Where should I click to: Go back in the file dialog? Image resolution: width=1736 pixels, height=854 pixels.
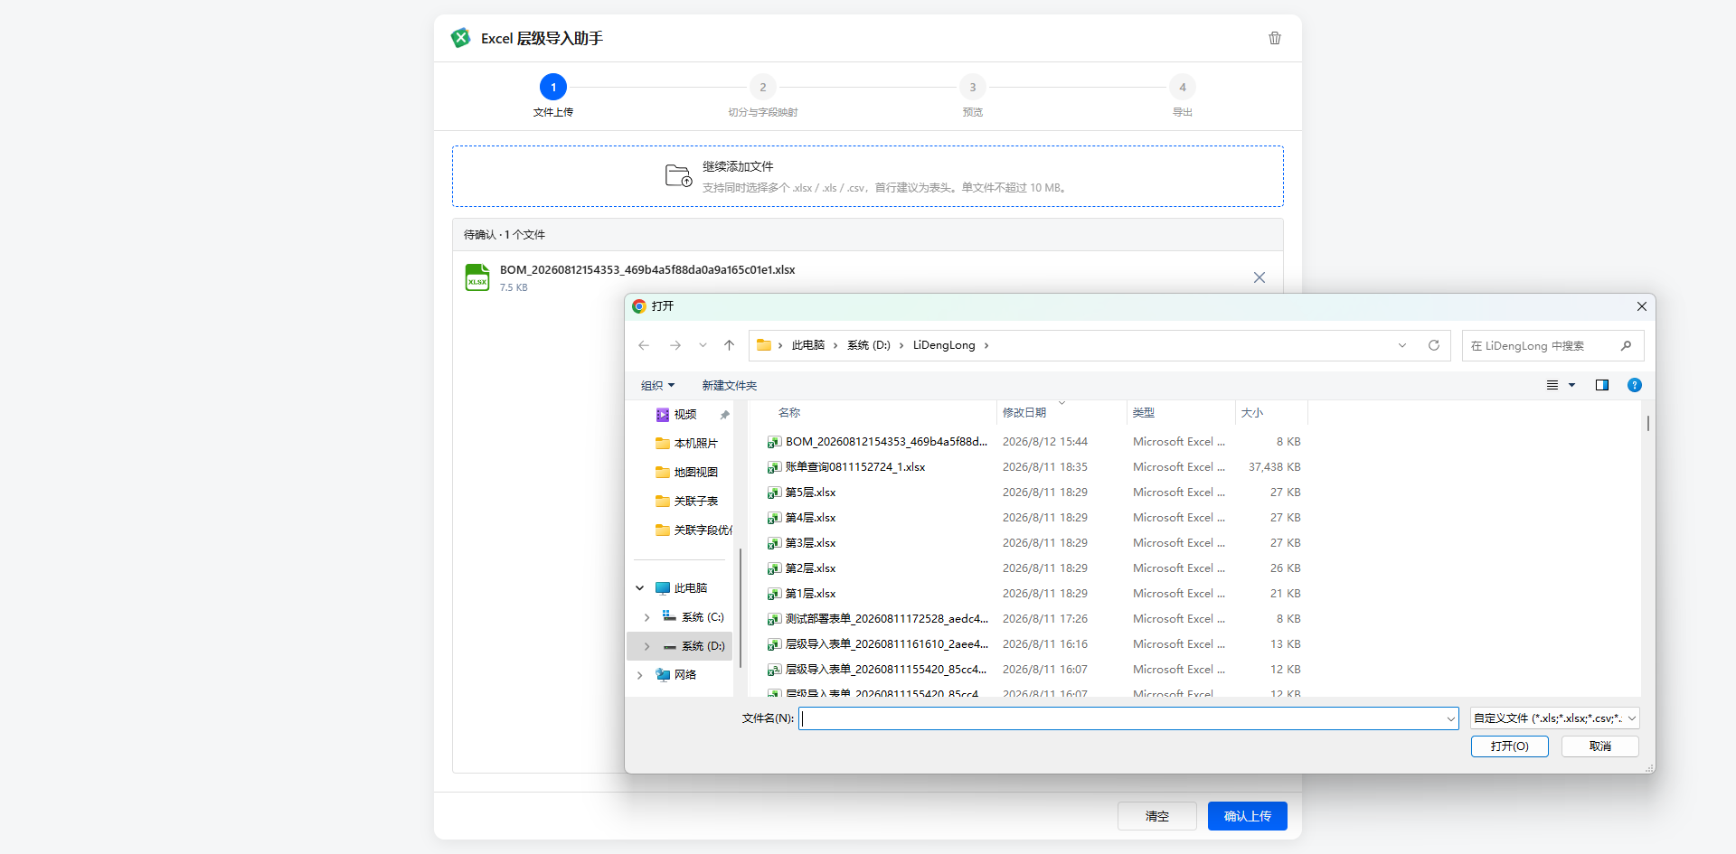pyautogui.click(x=644, y=345)
